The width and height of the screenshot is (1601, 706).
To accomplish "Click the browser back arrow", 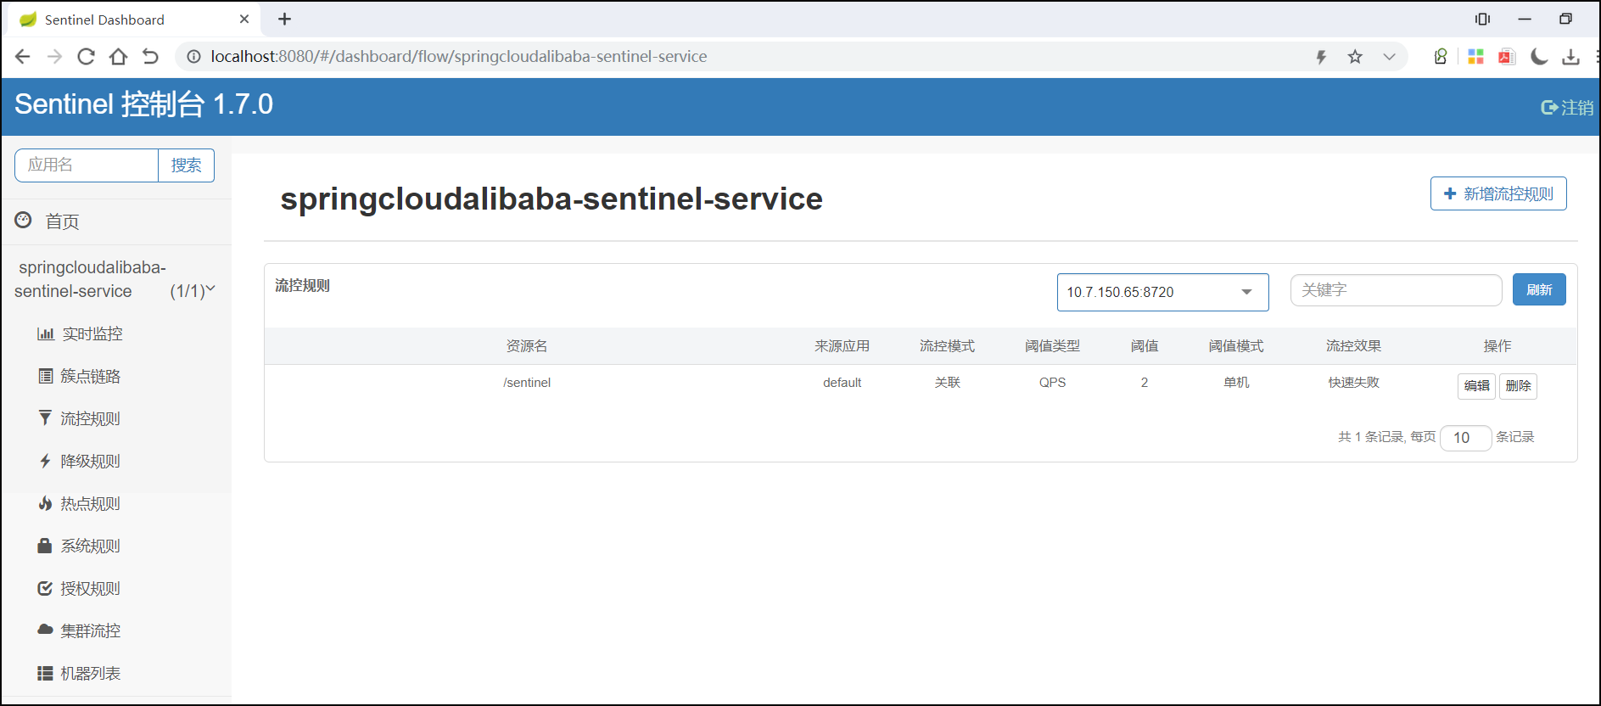I will (x=23, y=57).
